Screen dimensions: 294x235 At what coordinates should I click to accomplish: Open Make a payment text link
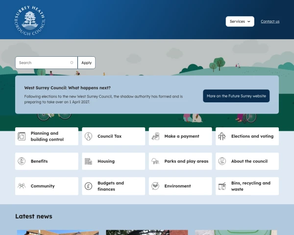pyautogui.click(x=182, y=136)
